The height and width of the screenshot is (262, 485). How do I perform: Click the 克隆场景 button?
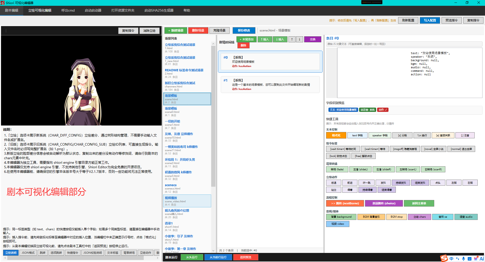(219, 30)
